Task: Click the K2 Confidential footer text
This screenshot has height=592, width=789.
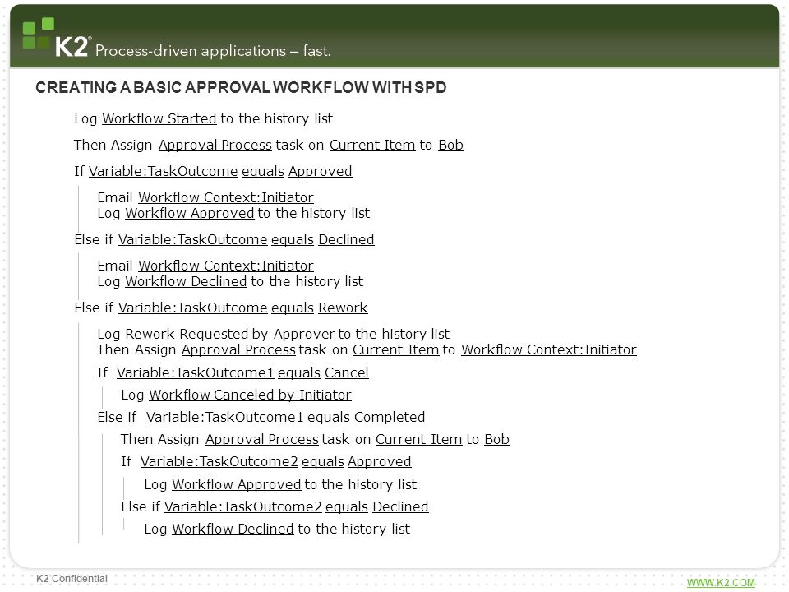Action: point(72,578)
